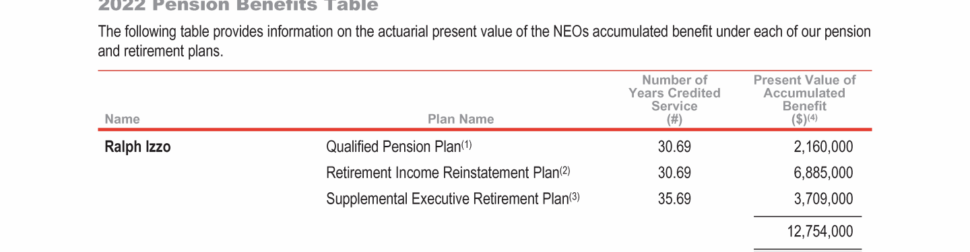Click the 3,709,000 benefit value

(x=823, y=199)
